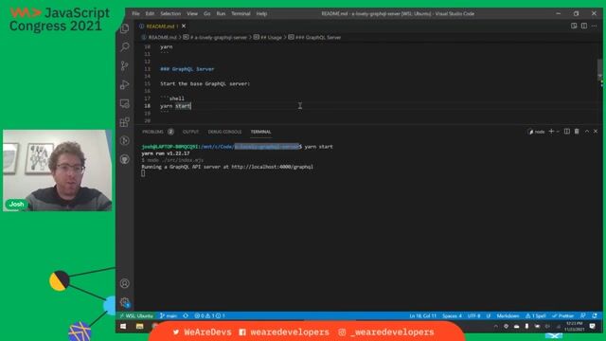Click the README.md breadcrumb segment
This screenshot has width=606, height=341.
coord(159,38)
